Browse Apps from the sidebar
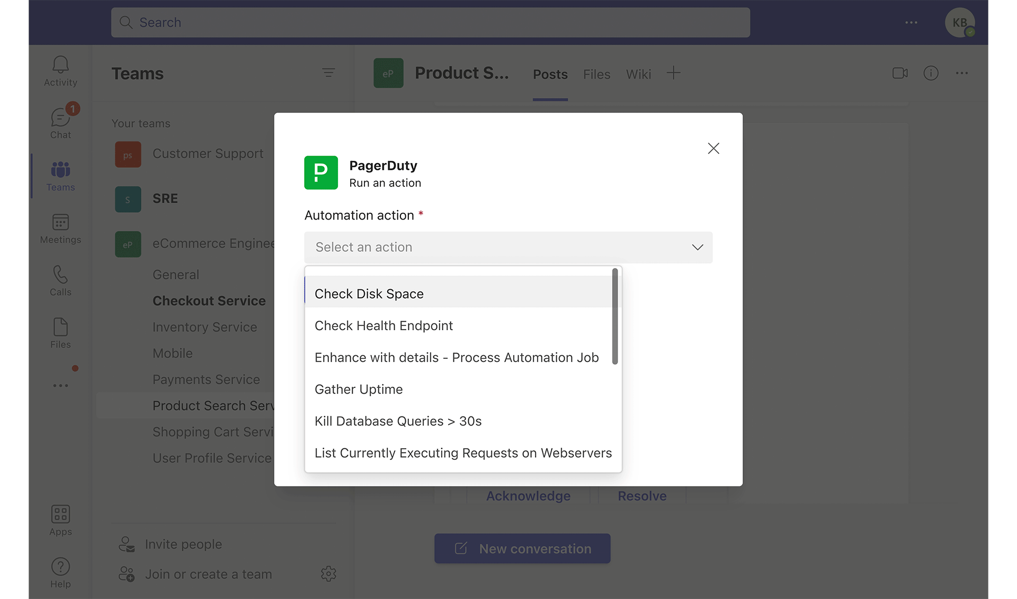Viewport: 1017px width, 599px height. tap(60, 518)
